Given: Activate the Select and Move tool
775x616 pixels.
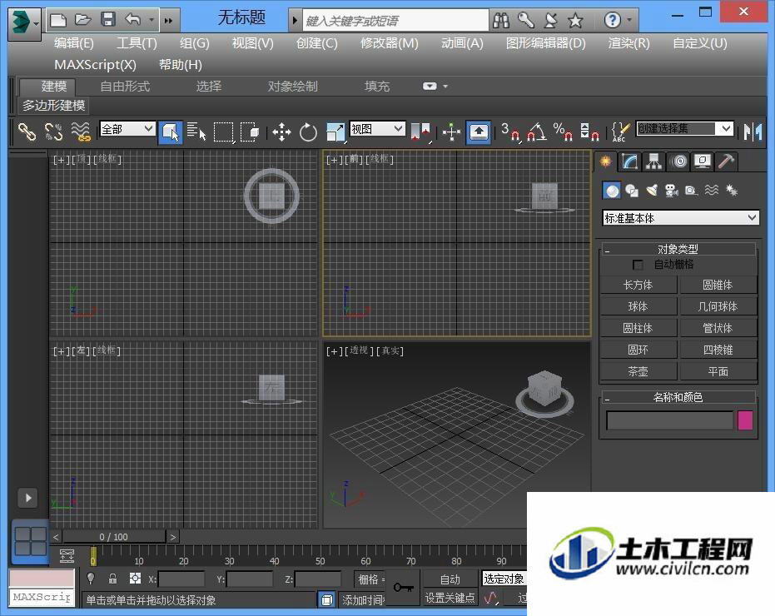Looking at the screenshot, I should click(x=281, y=132).
